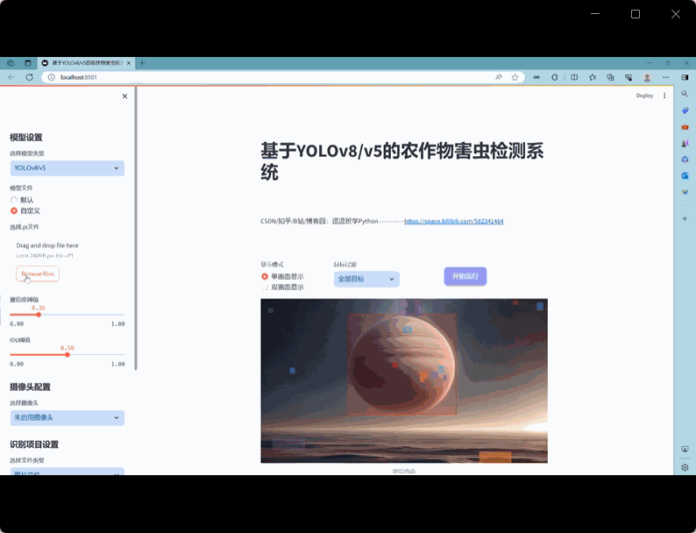Open the bilibili space hyperlink
696x533 pixels.
coord(454,221)
